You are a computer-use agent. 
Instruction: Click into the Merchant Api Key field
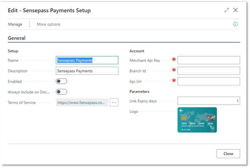coord(209,60)
